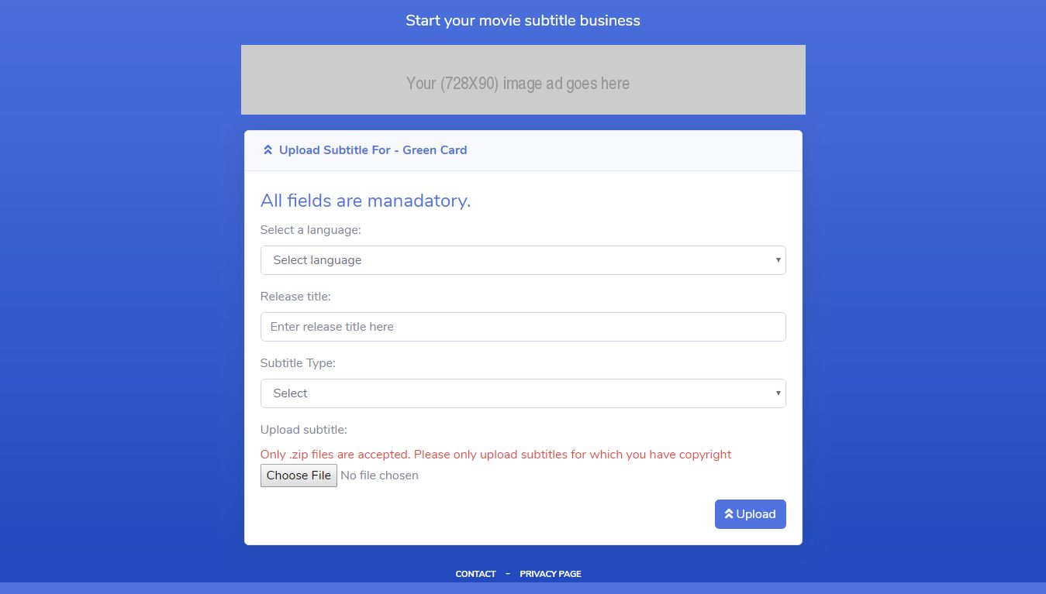Open the Subtitle Type dropdown
Screen dimensions: 1046x594
tap(523, 393)
